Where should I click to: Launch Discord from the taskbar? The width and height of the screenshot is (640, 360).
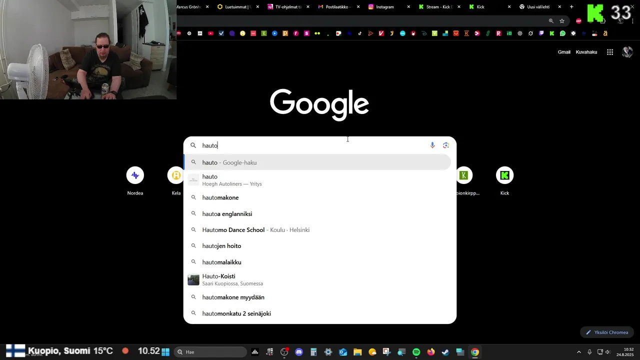click(x=299, y=352)
